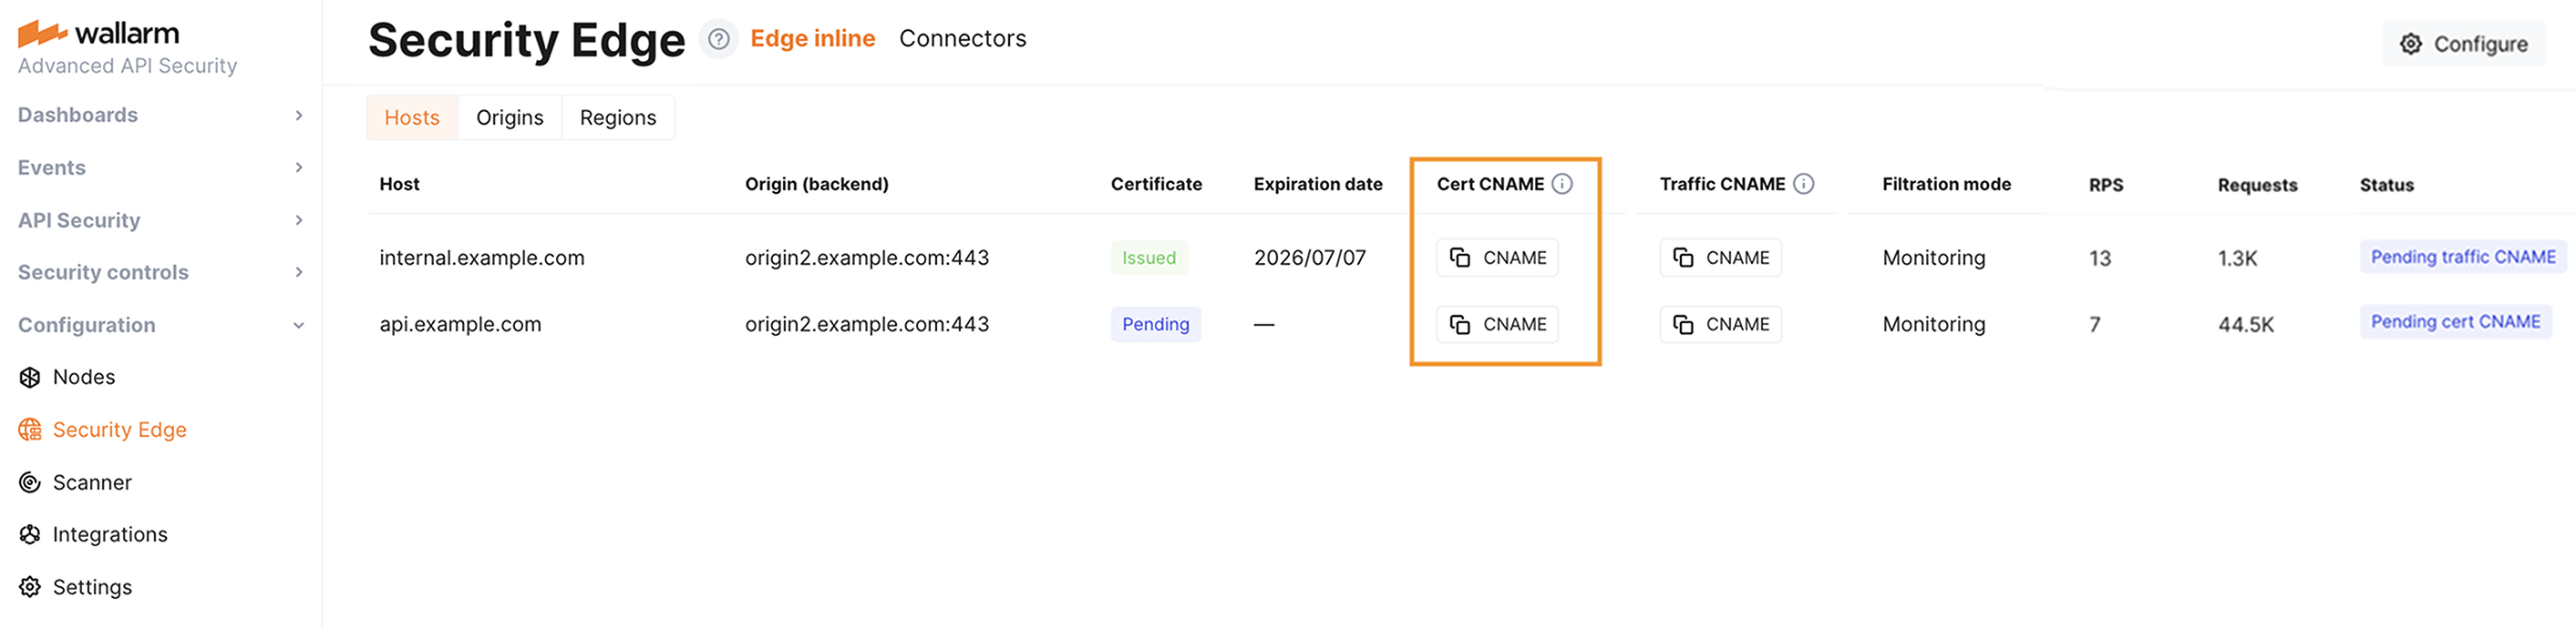This screenshot has width=2576, height=628.
Task: Click the Requests column header
Action: [2257, 185]
